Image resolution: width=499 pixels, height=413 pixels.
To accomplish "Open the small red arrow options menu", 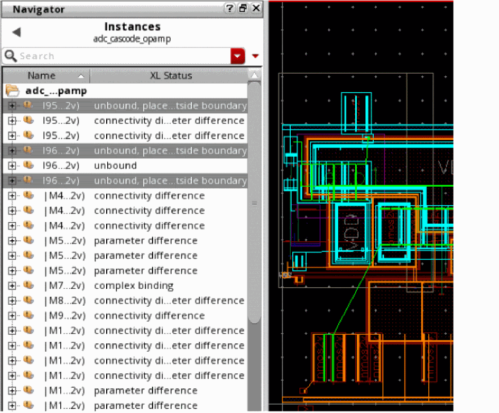I will (x=255, y=56).
